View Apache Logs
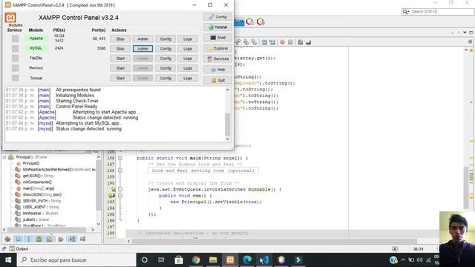This screenshot has width=475, height=267. click(x=188, y=39)
